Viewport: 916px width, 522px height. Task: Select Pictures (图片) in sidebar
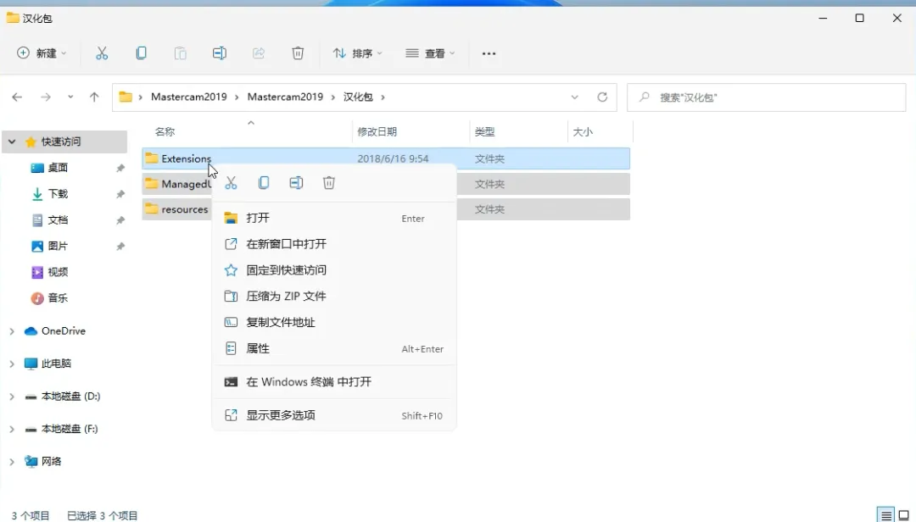[x=58, y=246]
